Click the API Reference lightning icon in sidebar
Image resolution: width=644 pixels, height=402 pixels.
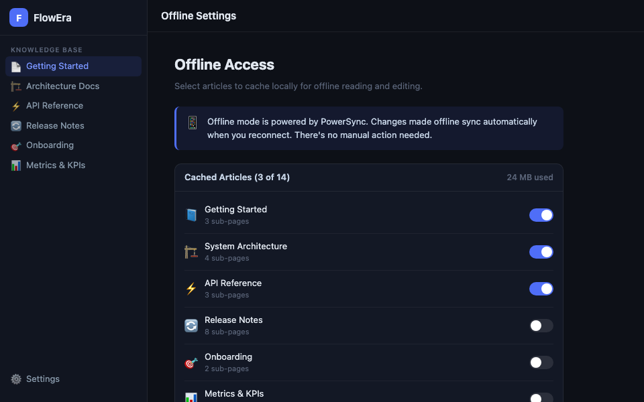(x=16, y=106)
